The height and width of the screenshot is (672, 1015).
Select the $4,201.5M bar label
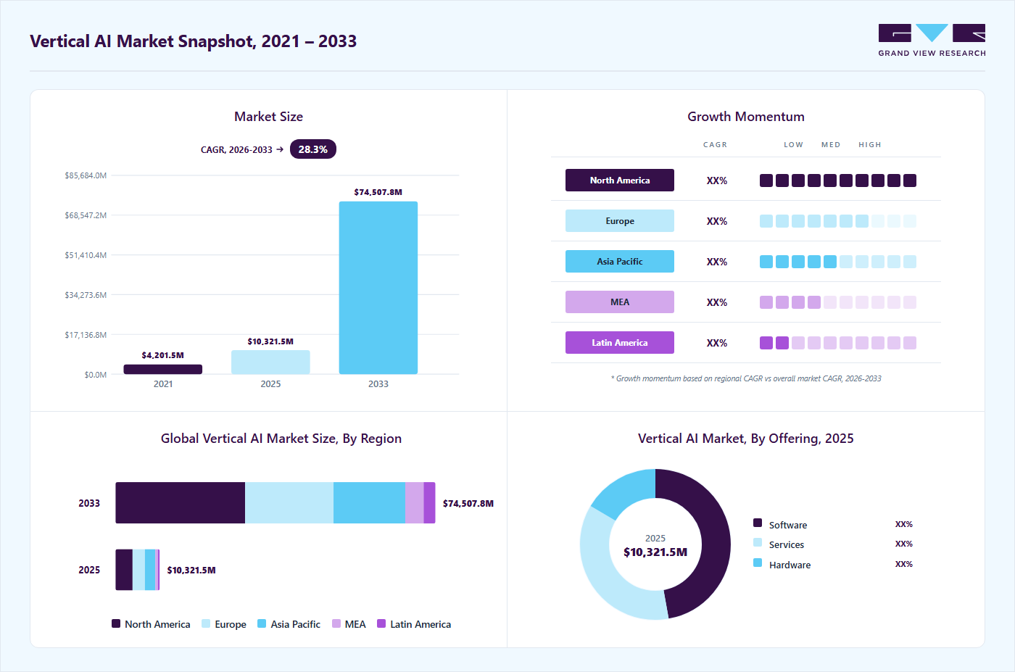(163, 355)
